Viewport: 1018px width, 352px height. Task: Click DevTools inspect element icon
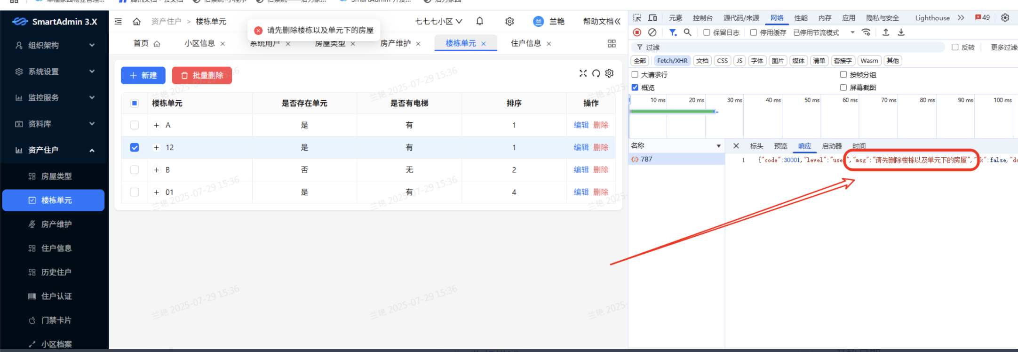click(x=637, y=18)
